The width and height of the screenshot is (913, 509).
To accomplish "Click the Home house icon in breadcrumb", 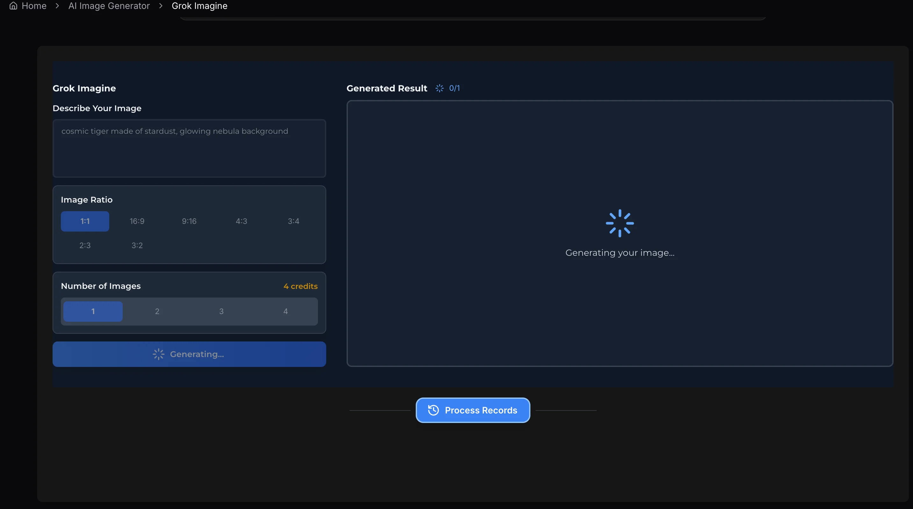I will click(13, 6).
